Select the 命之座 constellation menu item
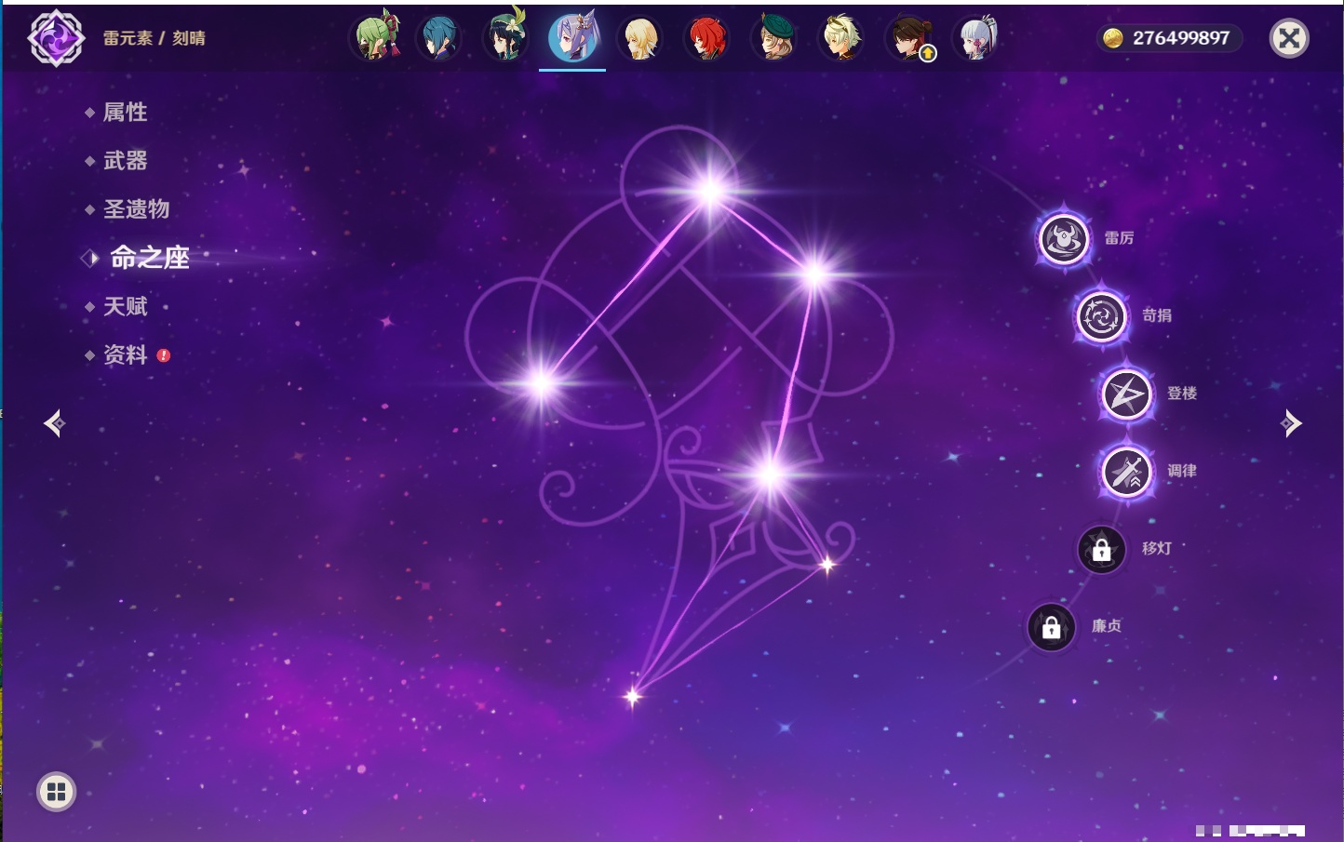The image size is (1344, 842). click(x=149, y=258)
